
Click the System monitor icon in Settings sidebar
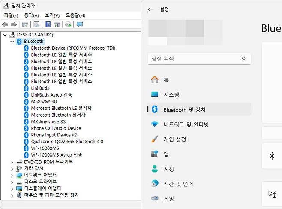coord(155,94)
